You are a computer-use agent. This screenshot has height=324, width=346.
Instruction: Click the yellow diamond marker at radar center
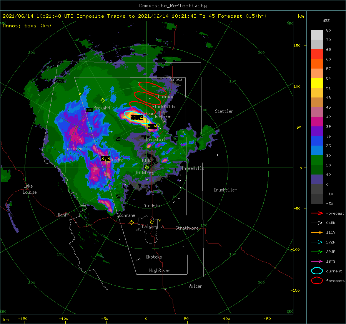click(147, 168)
